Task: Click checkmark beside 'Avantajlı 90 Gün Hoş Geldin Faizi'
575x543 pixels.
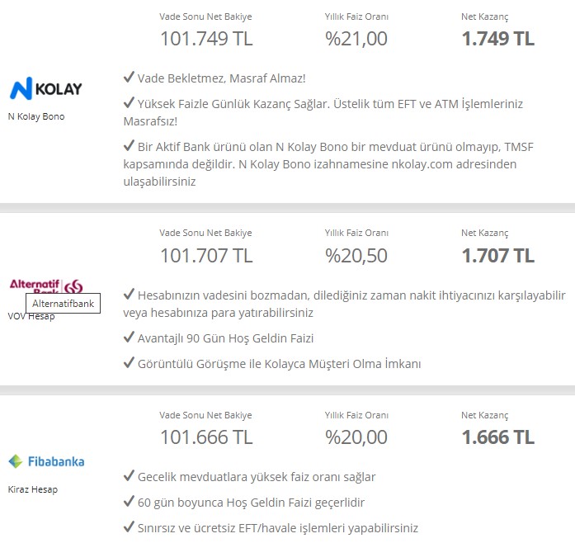Action: point(128,338)
